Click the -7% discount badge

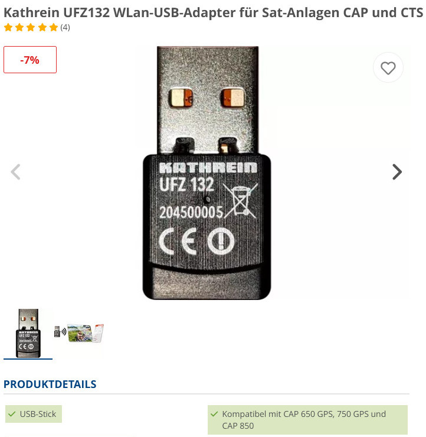tap(30, 60)
